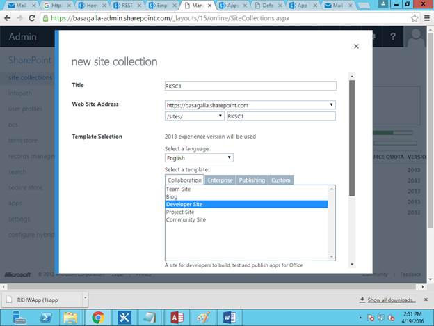Open Paint from taskbar
The width and height of the screenshot is (434, 326).
(x=203, y=318)
